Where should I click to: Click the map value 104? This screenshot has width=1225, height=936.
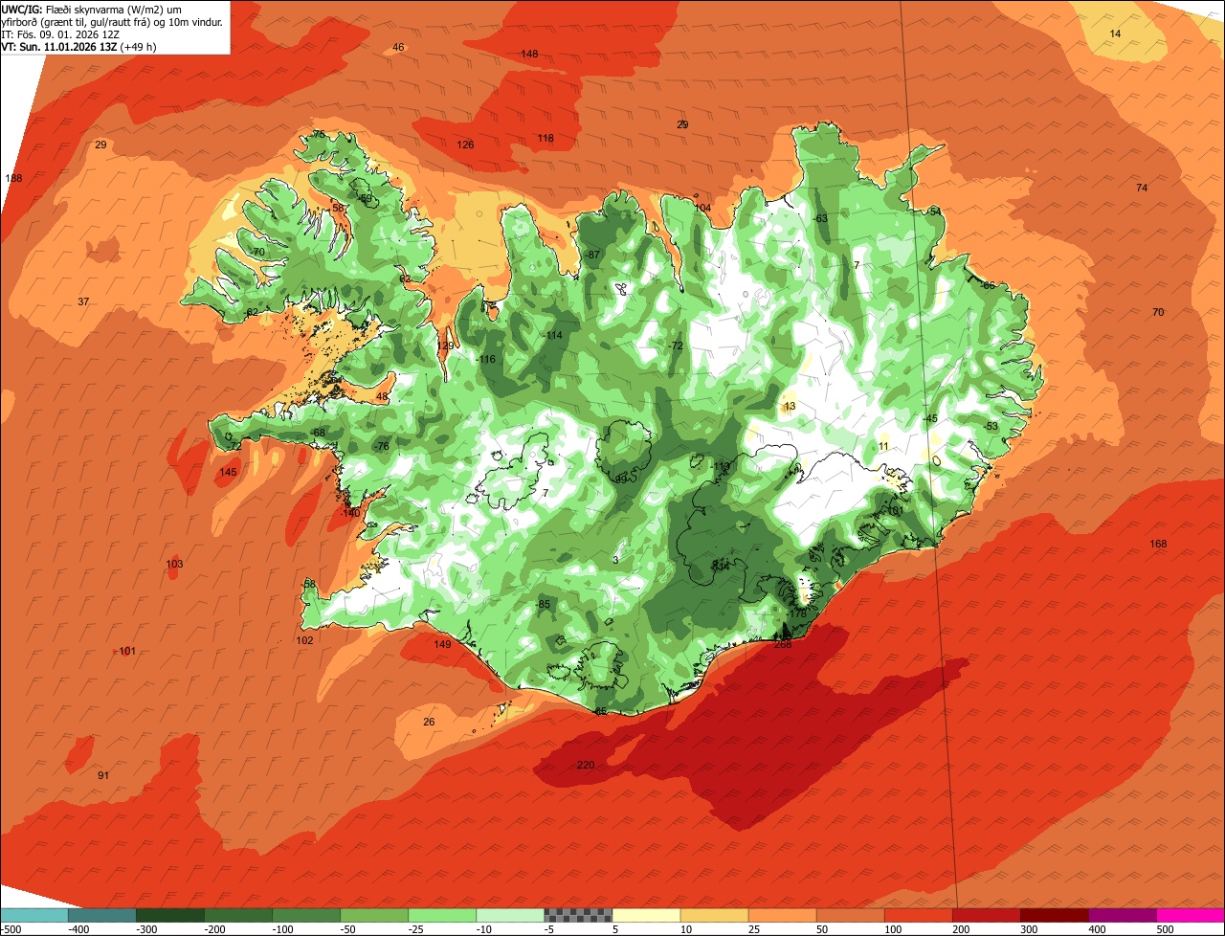point(702,208)
